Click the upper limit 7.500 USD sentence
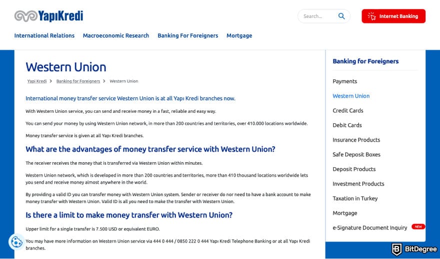The width and height of the screenshot is (440, 259). 92,229
